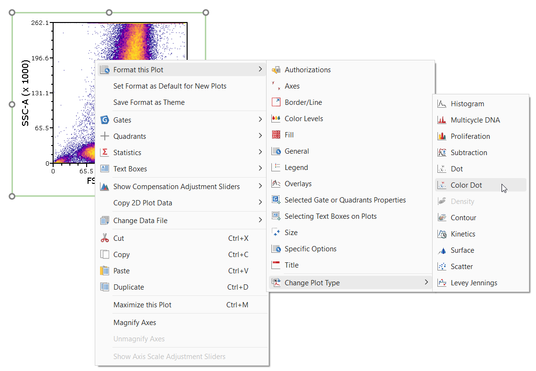Select Magnify Axes entry
The image size is (536, 371).
click(134, 323)
